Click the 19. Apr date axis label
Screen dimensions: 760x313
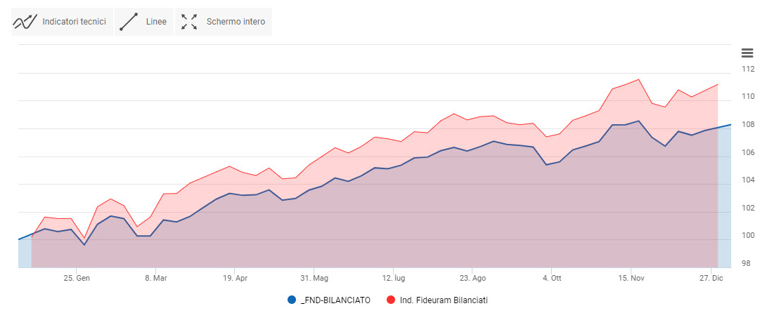235,277
